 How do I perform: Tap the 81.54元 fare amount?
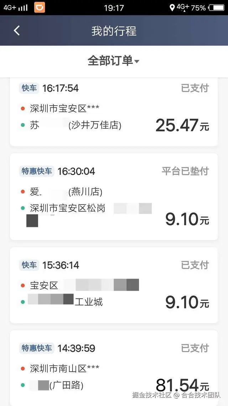(182, 385)
